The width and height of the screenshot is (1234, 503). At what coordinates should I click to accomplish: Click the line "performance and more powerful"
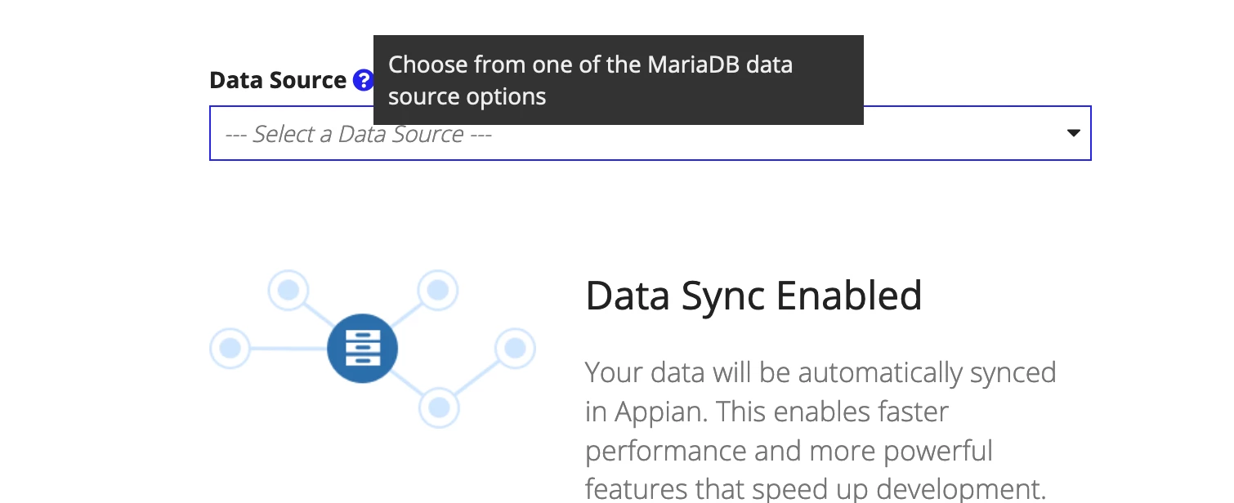pos(789,451)
